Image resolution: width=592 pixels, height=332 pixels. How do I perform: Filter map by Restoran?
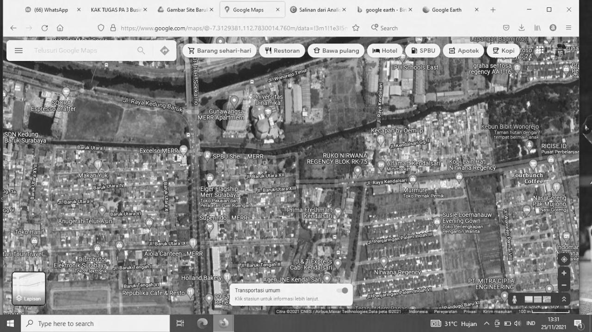click(x=282, y=51)
